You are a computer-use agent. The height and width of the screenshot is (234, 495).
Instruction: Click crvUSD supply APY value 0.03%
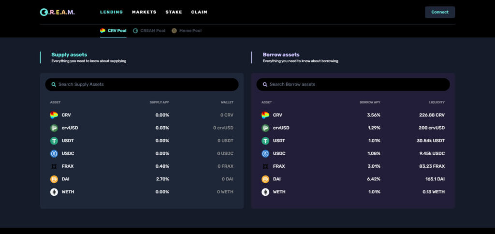click(162, 128)
